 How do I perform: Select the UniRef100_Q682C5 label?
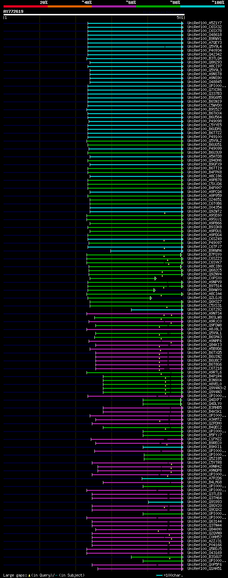(204, 270)
